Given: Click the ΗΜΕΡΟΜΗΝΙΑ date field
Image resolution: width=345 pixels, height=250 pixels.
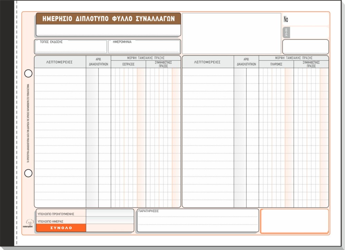Looking at the screenshot, I should point(144,47).
